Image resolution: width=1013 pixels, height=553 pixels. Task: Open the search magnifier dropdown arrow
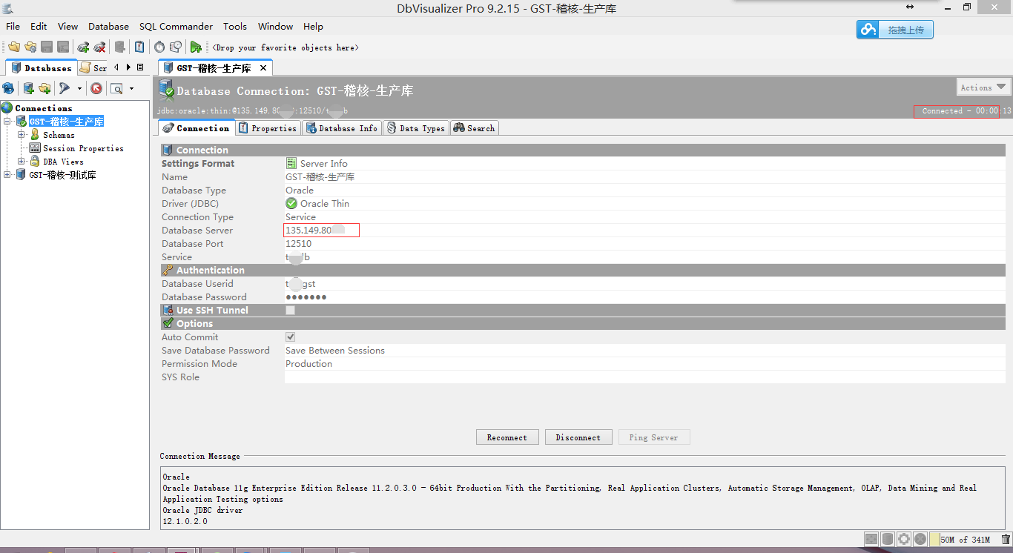click(x=131, y=89)
